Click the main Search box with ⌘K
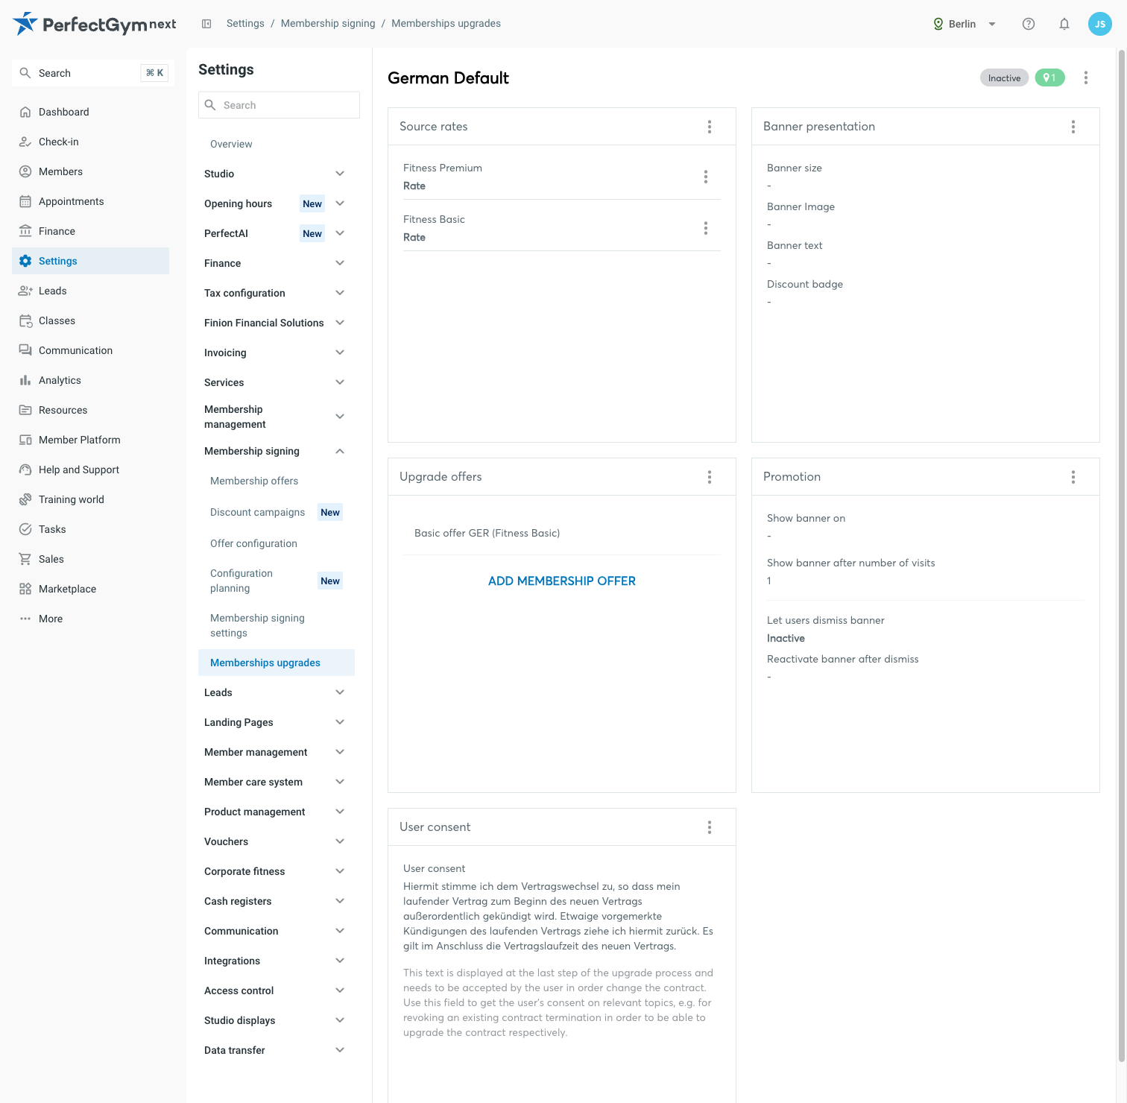 click(93, 73)
